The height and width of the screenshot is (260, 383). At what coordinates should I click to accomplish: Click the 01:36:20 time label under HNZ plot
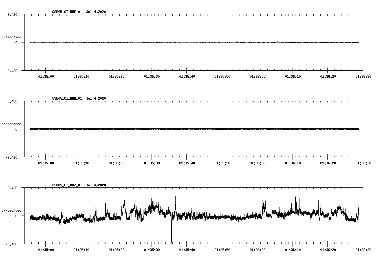[328, 250]
